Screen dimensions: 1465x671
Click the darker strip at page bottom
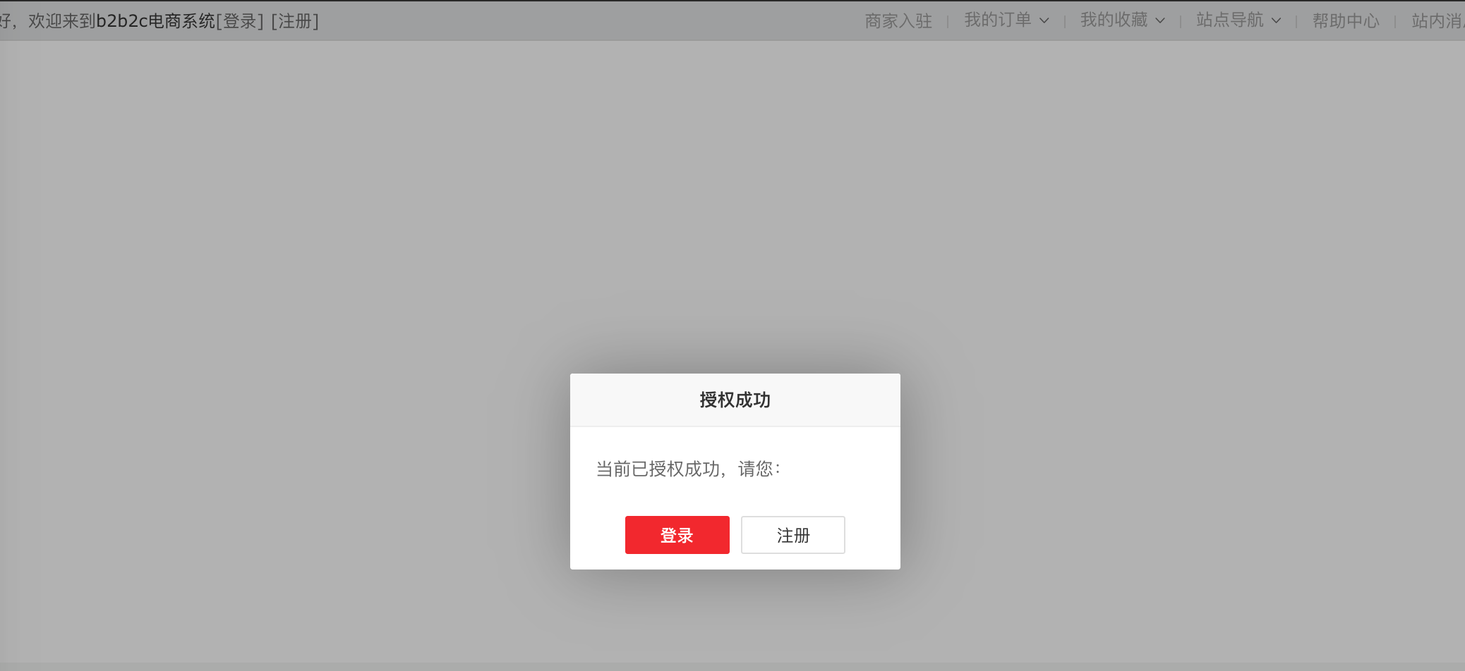point(732,666)
